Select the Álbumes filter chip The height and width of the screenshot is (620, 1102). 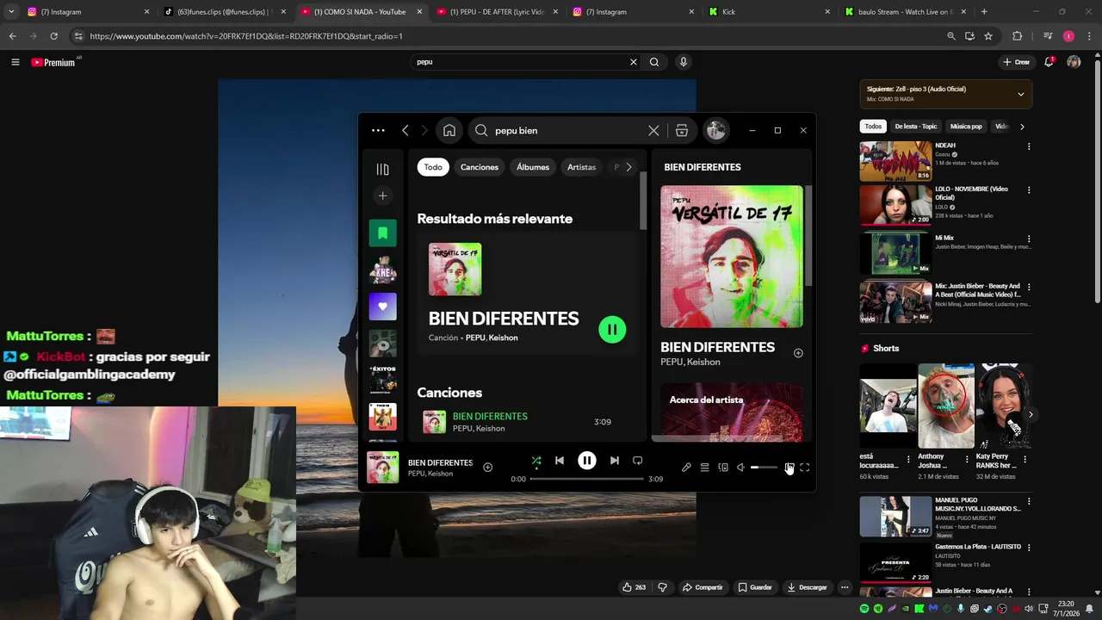pyautogui.click(x=533, y=167)
